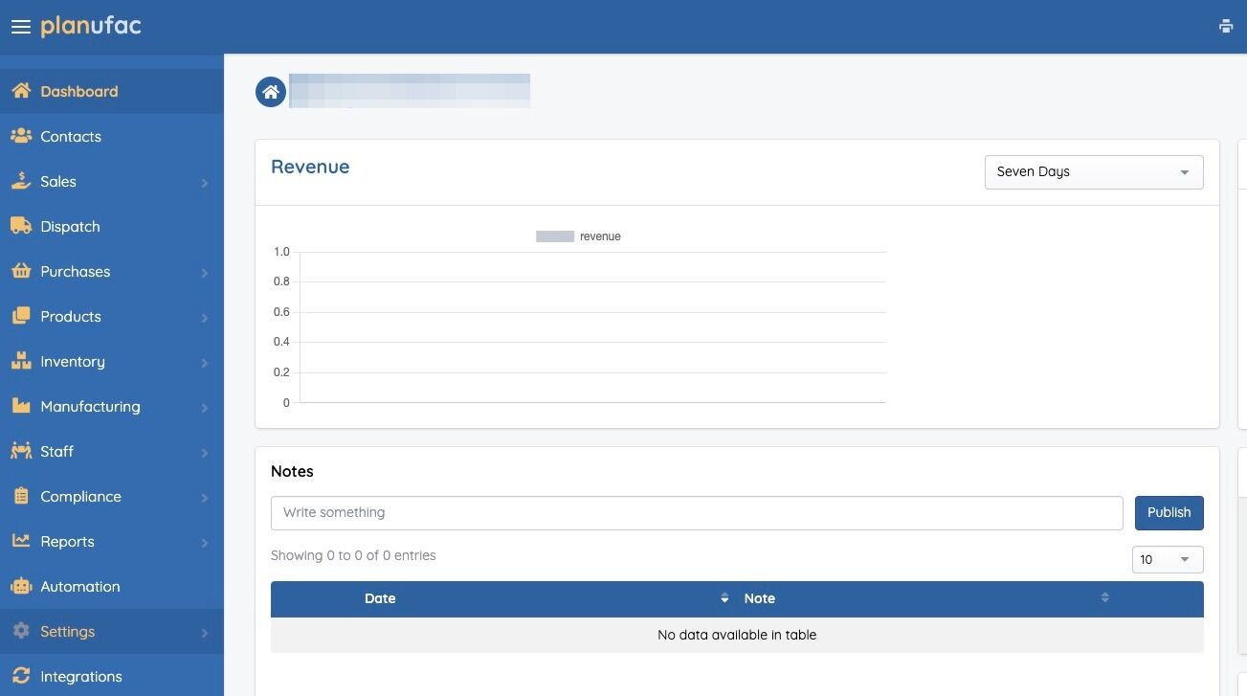
Task: Expand the Staff submenu chevron
Action: (x=205, y=452)
